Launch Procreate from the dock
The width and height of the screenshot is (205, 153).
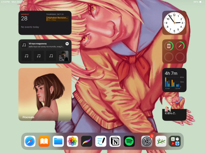click(x=87, y=141)
